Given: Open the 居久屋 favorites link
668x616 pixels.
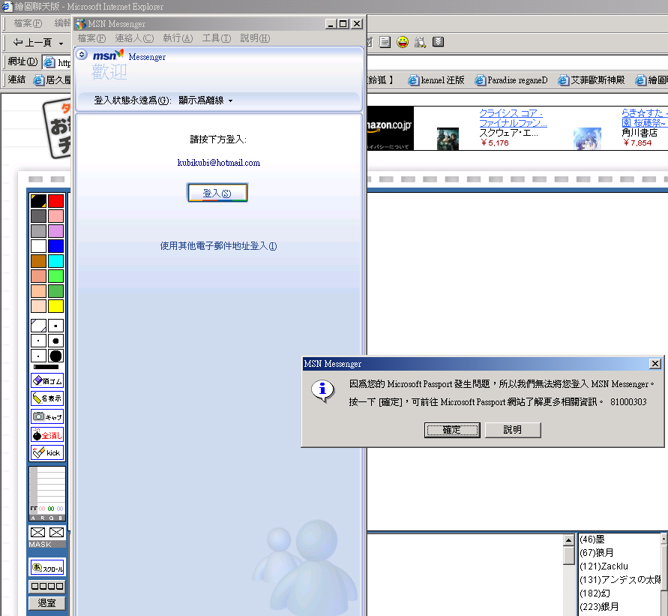Looking at the screenshot, I should pyautogui.click(x=52, y=80).
